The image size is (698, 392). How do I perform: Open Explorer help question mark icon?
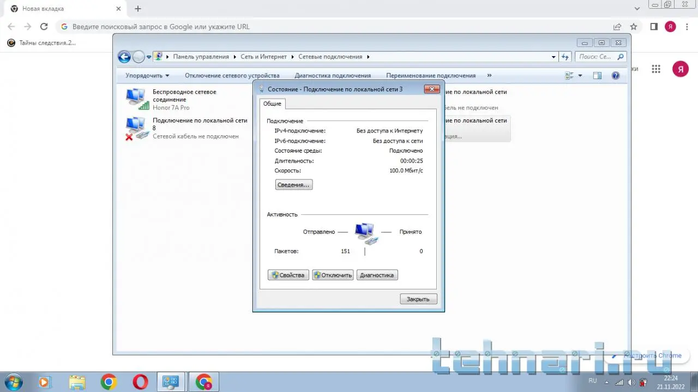coord(616,76)
